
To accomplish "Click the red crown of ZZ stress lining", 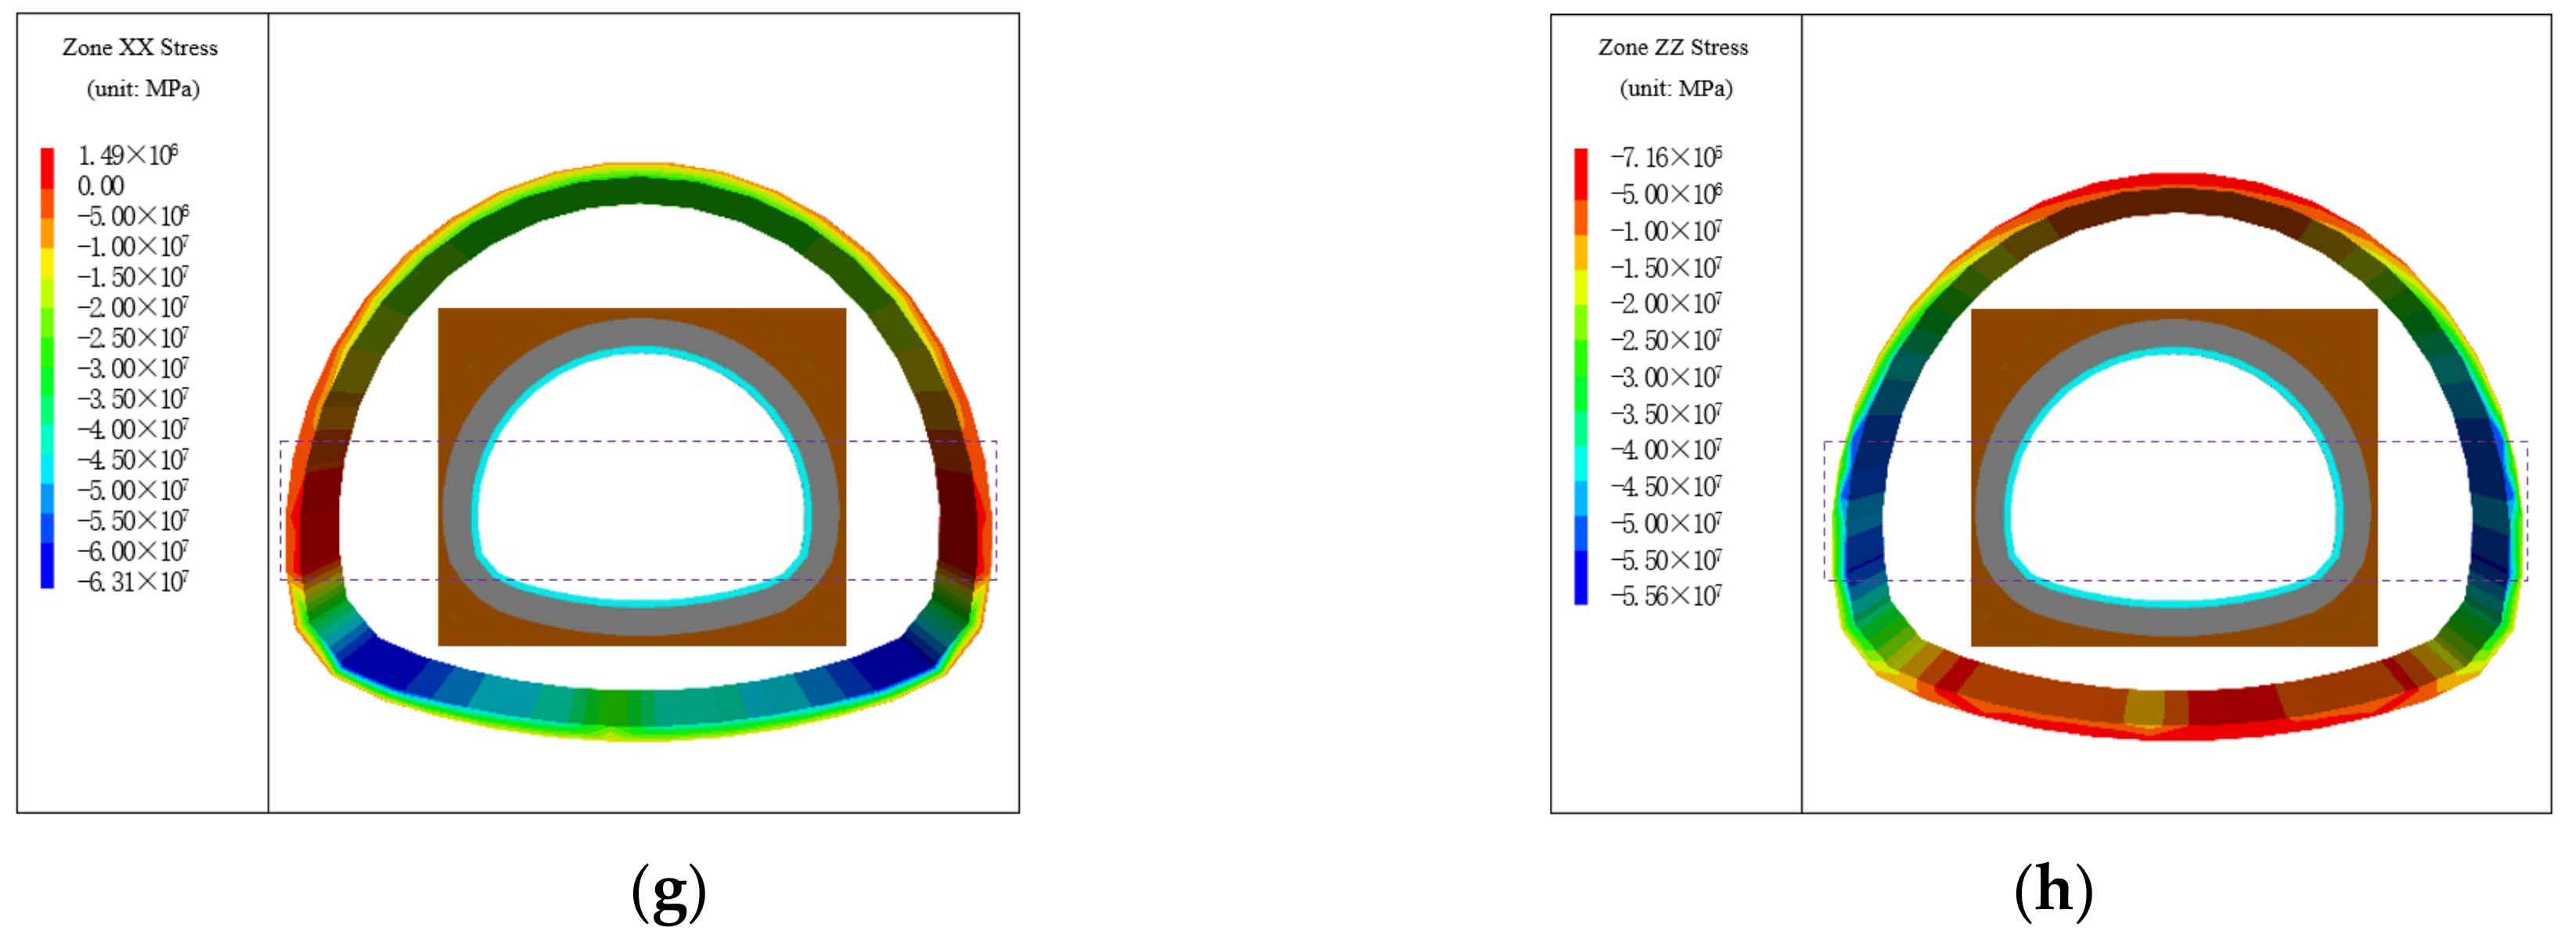I will click(2180, 181).
